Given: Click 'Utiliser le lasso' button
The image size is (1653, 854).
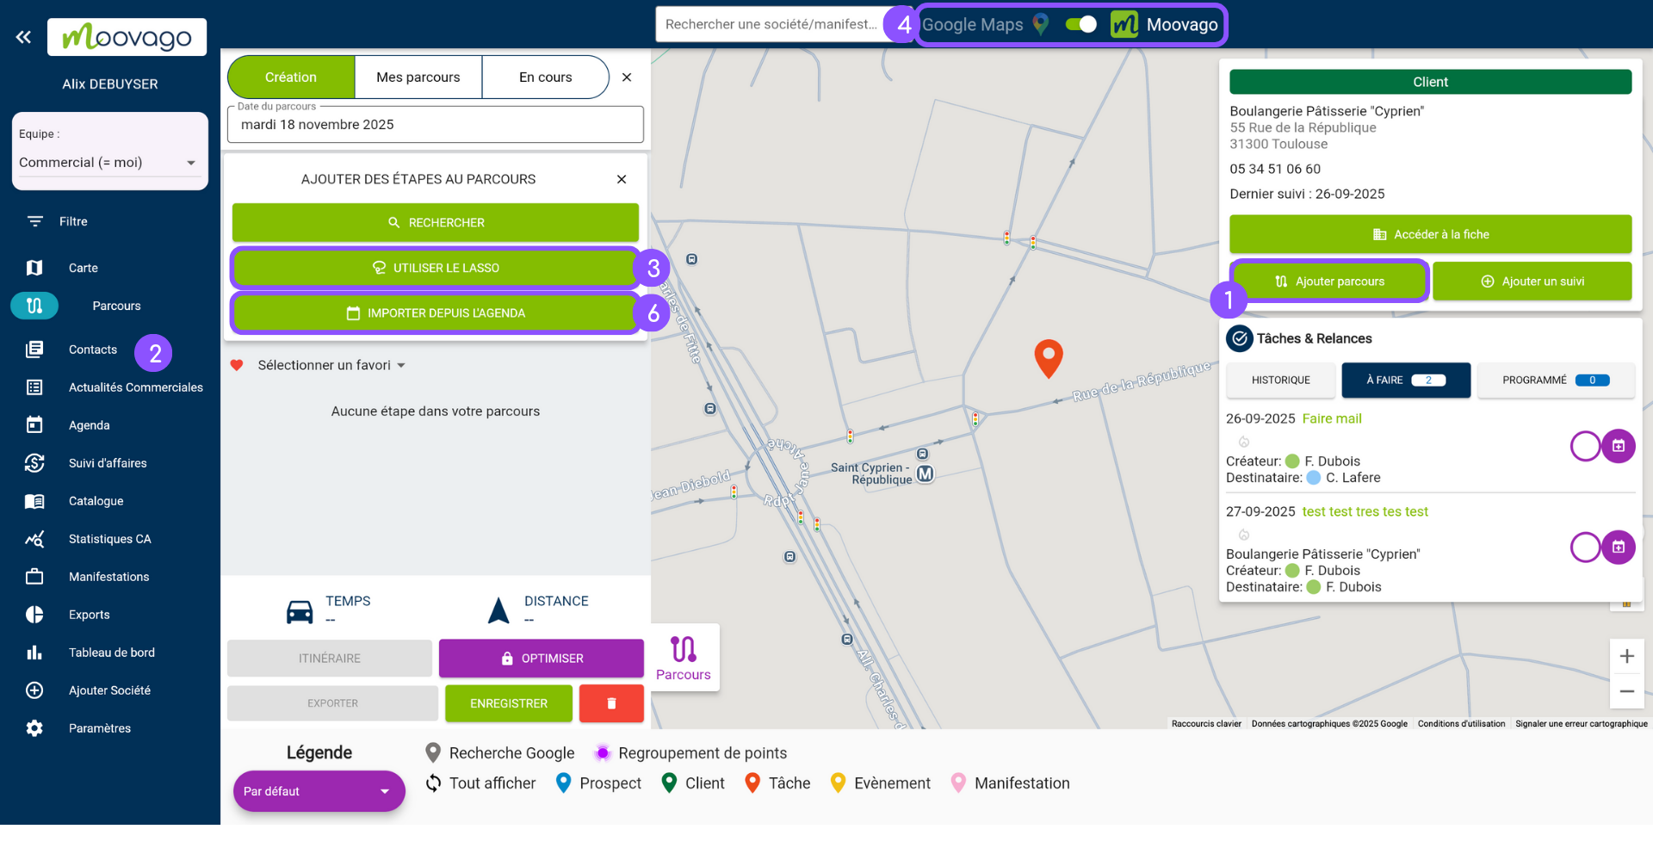Looking at the screenshot, I should [436, 268].
